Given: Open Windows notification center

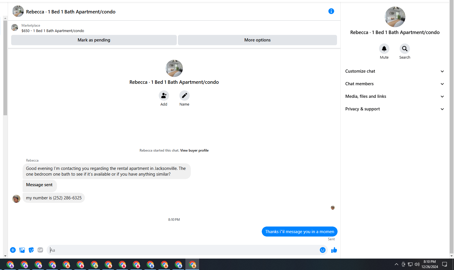Looking at the screenshot, I should [x=445, y=264].
